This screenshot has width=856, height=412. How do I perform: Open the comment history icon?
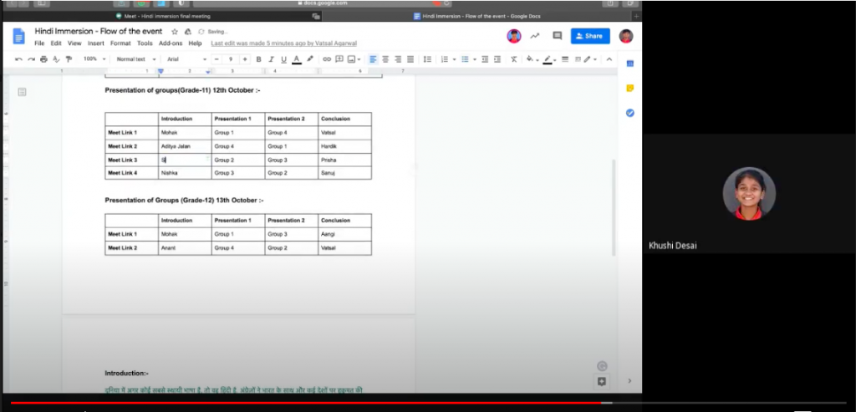tap(558, 36)
